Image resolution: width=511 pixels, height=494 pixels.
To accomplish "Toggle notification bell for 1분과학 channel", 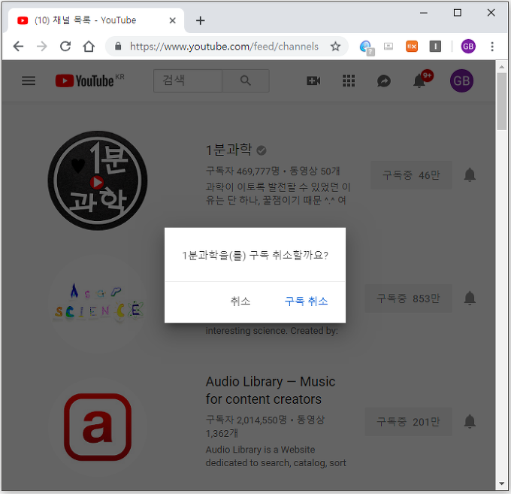I will pos(470,175).
